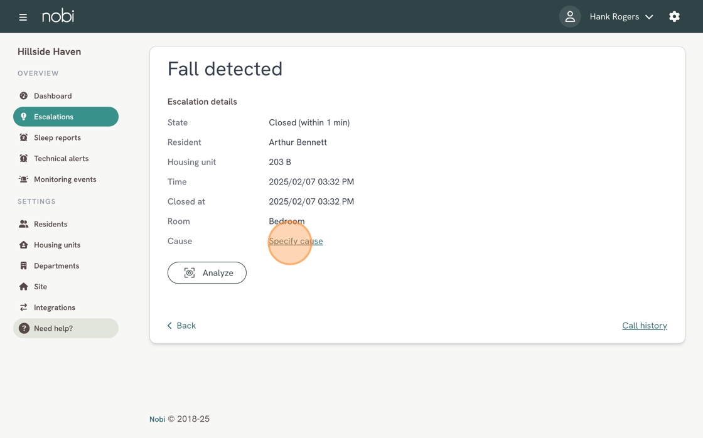Click the Escalations alert icon

pos(24,117)
